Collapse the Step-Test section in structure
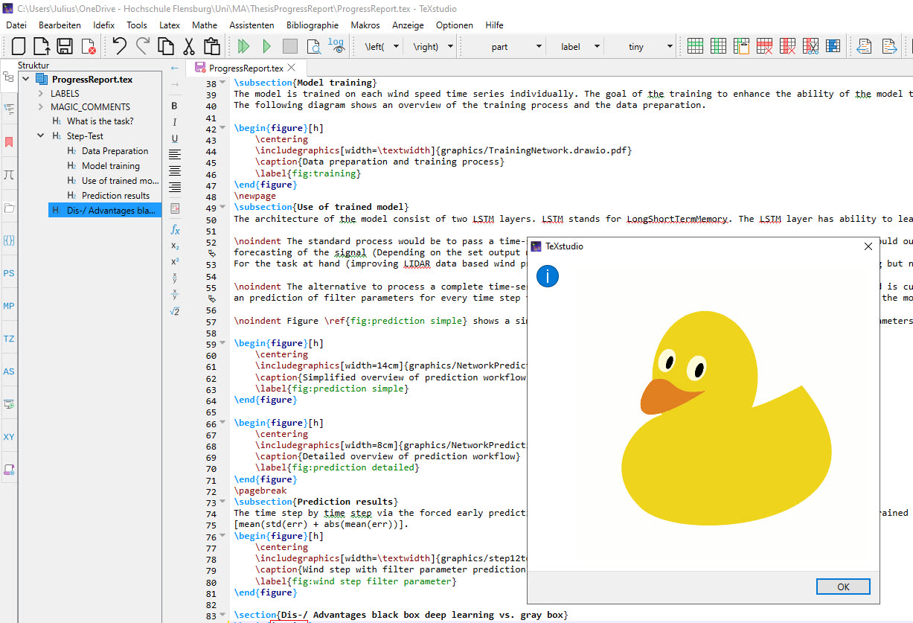 pos(41,136)
